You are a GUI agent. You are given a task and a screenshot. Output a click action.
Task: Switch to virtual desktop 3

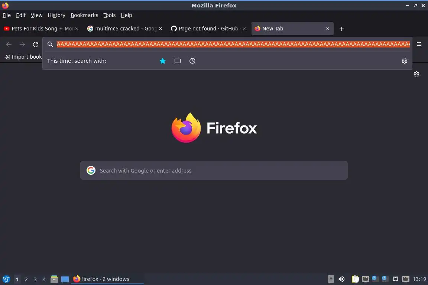tap(35, 279)
